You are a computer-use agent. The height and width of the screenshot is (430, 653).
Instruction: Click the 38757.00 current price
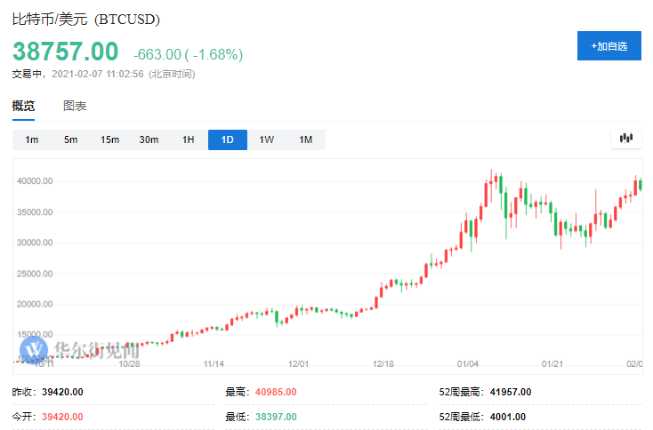[x=65, y=52]
